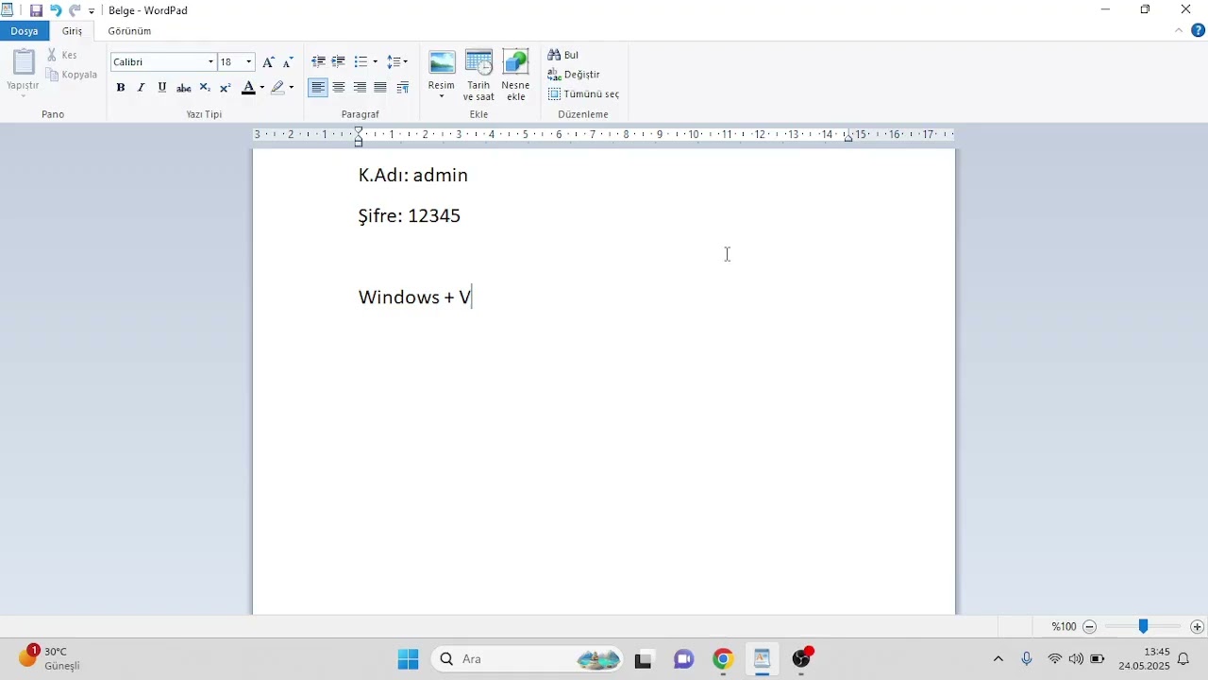Open Customize Quick Access Toolbar arrow
Screen dimensions: 1208x680
coord(92,11)
